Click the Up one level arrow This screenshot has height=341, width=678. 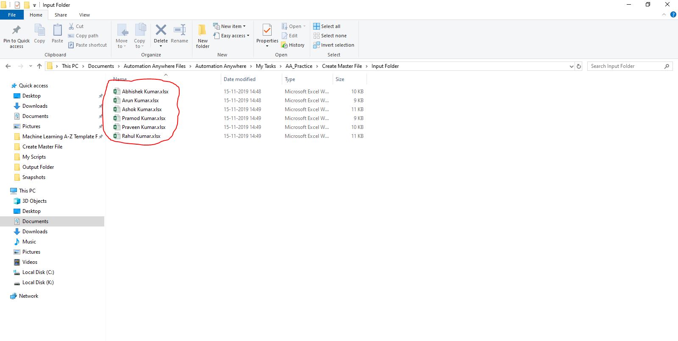[x=39, y=66]
